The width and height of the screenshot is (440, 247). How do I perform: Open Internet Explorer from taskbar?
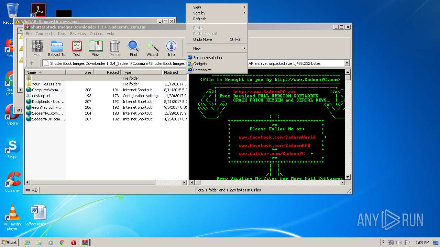[27, 243]
